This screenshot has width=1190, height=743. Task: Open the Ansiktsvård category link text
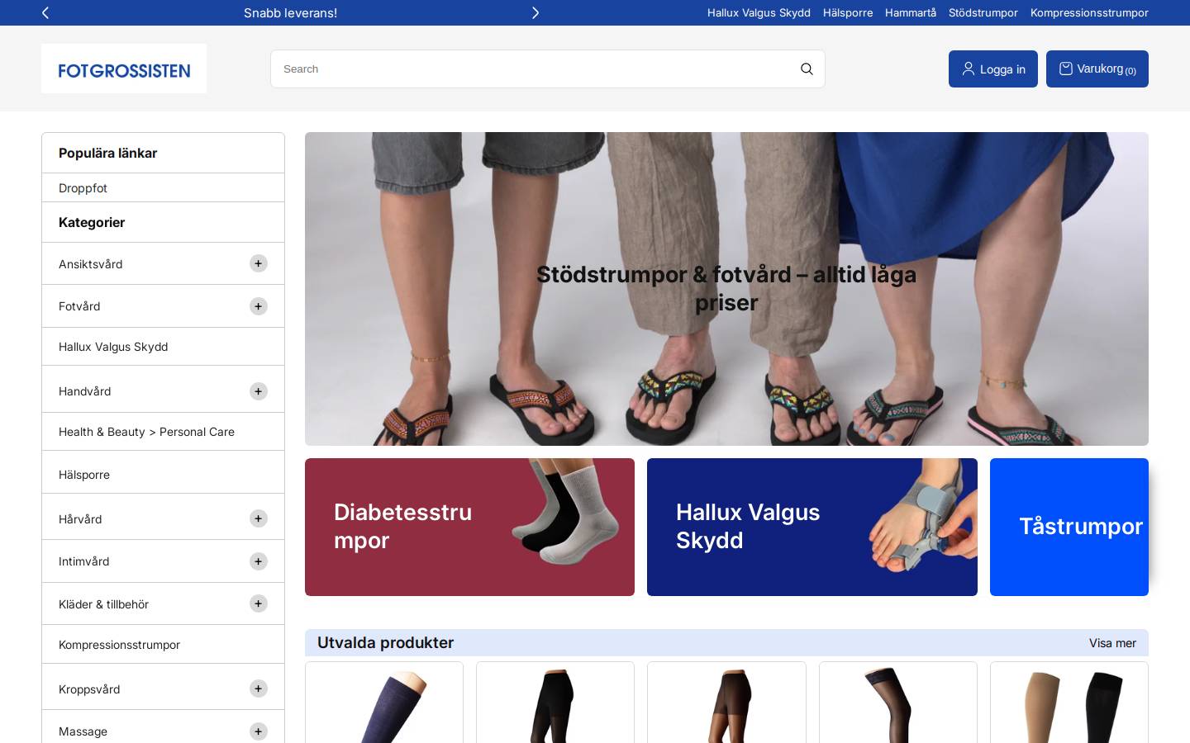pyautogui.click(x=90, y=264)
